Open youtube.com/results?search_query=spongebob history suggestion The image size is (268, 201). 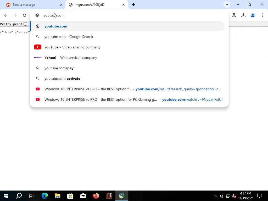tap(127, 89)
